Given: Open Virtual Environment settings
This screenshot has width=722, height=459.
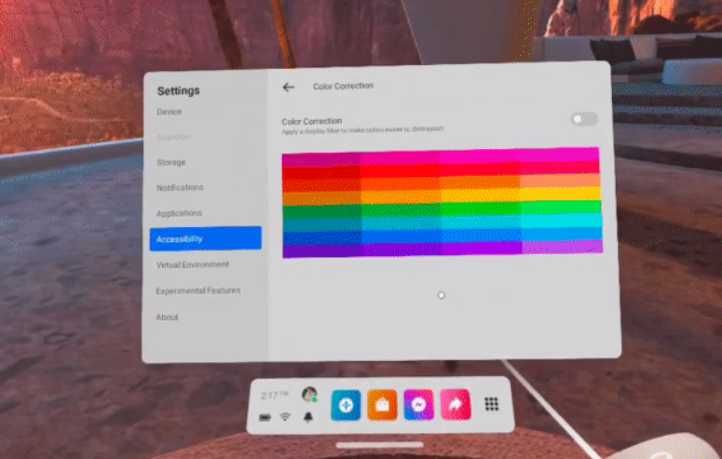Looking at the screenshot, I should pyautogui.click(x=192, y=264).
